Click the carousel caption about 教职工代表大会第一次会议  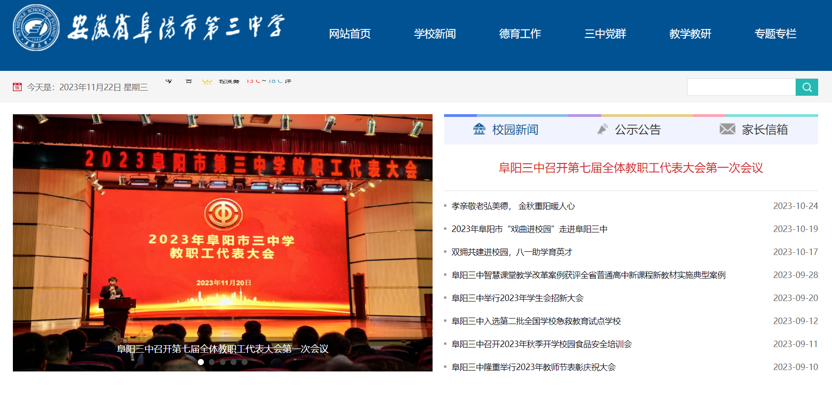click(223, 349)
